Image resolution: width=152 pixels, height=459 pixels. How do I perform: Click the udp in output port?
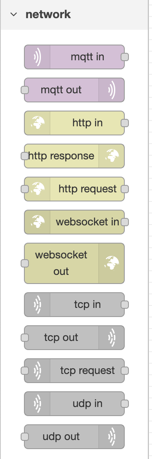click(125, 404)
